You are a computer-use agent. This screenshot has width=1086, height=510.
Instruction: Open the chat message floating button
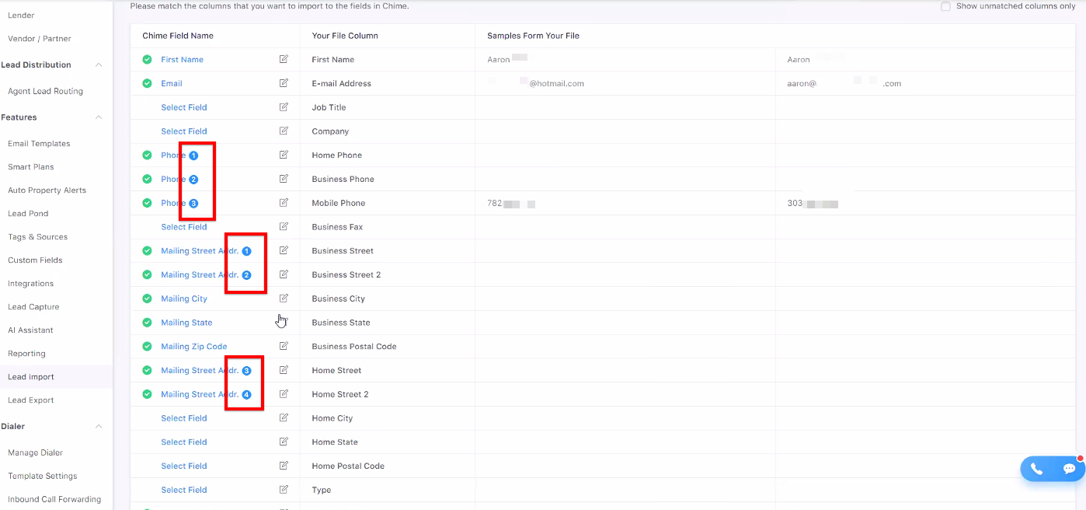point(1069,469)
